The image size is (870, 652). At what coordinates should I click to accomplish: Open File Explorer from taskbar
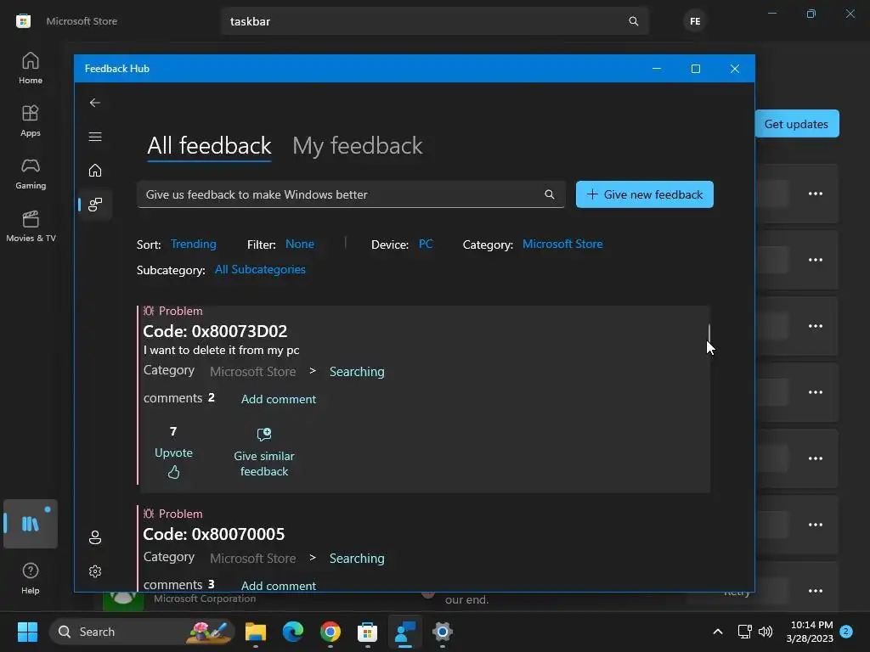tap(256, 632)
